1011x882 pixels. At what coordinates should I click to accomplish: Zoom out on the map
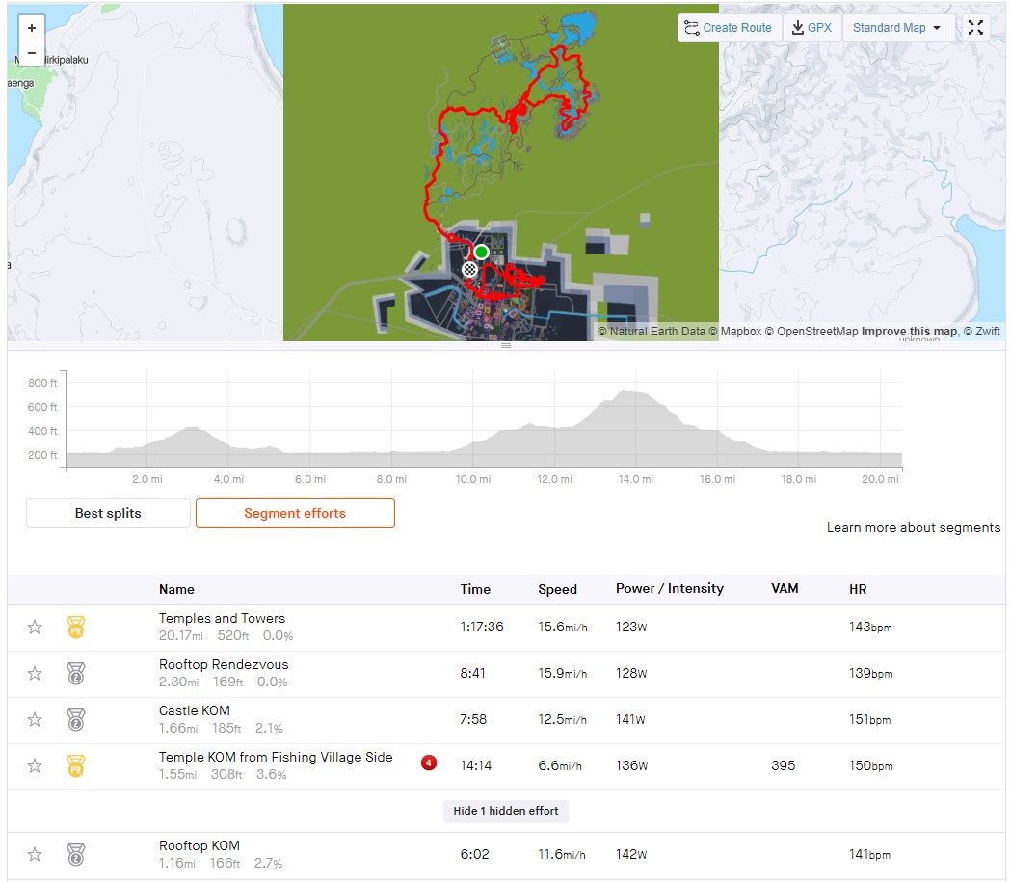[32, 53]
